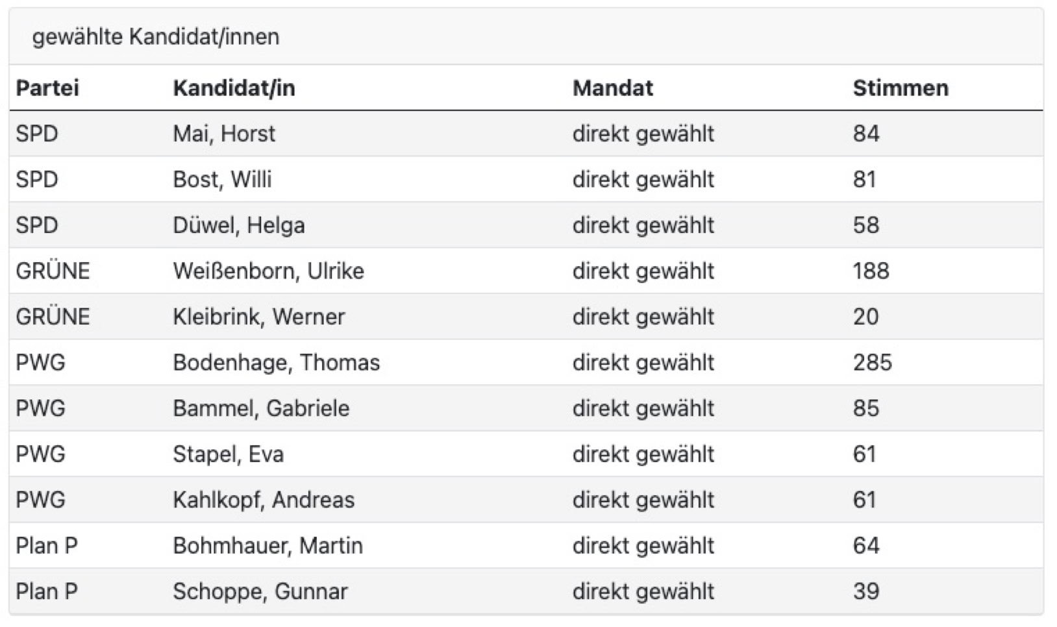
Task: Click the Kandidat/in column header
Action: 234,88
